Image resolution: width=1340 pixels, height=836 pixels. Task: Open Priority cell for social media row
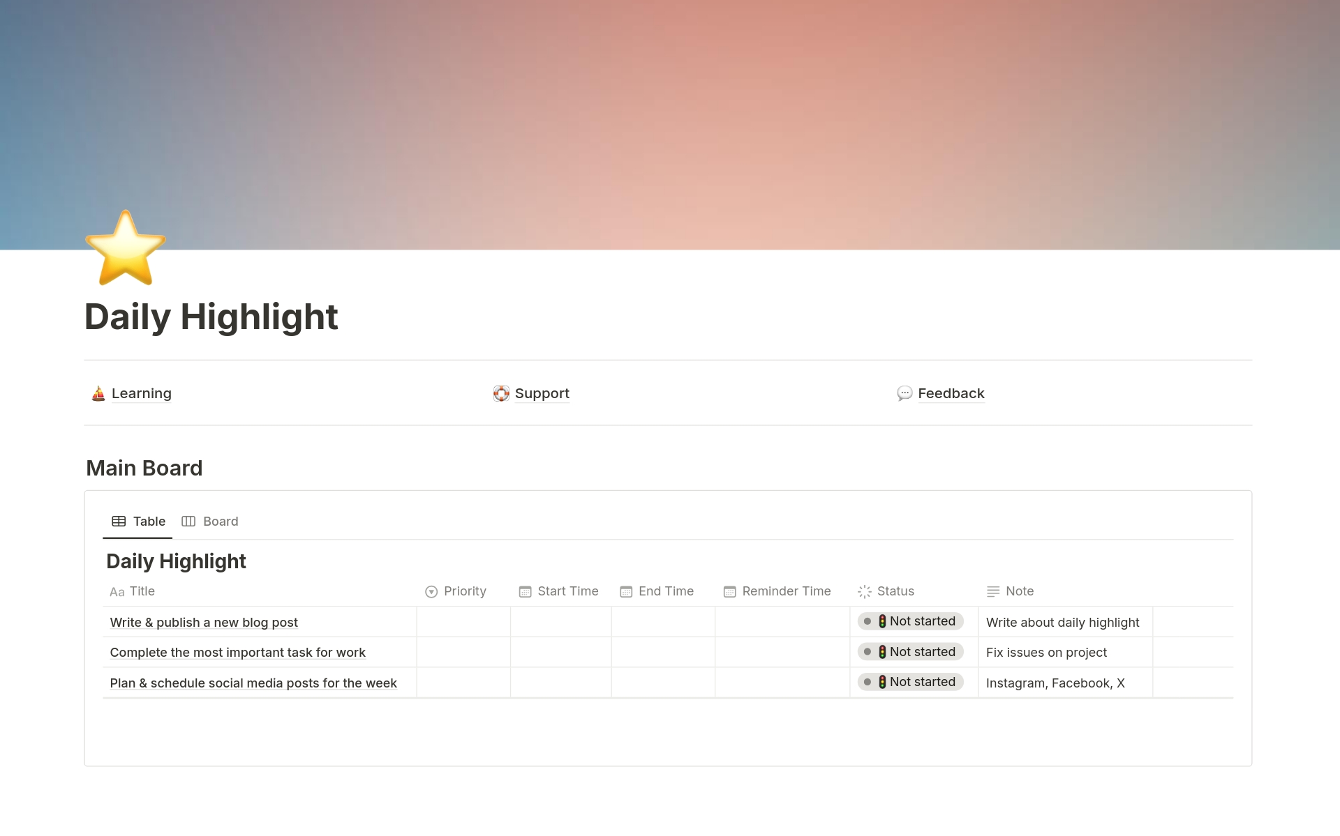(463, 683)
